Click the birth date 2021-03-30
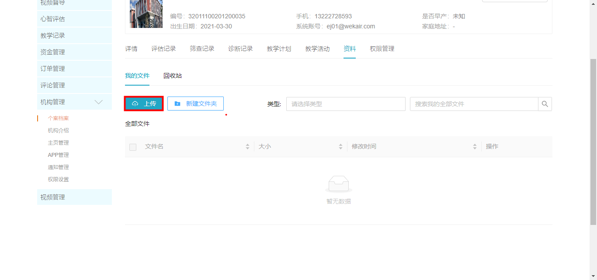Viewport: 597px width, 280px height. coord(216,26)
